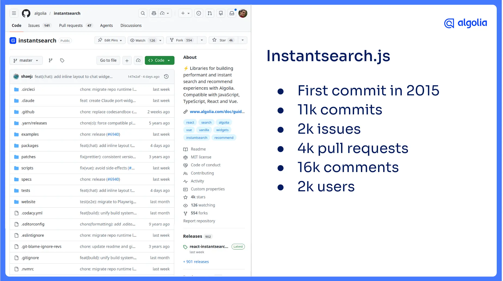Click the add file plus button
503x281 pixels.
[x=127, y=60]
